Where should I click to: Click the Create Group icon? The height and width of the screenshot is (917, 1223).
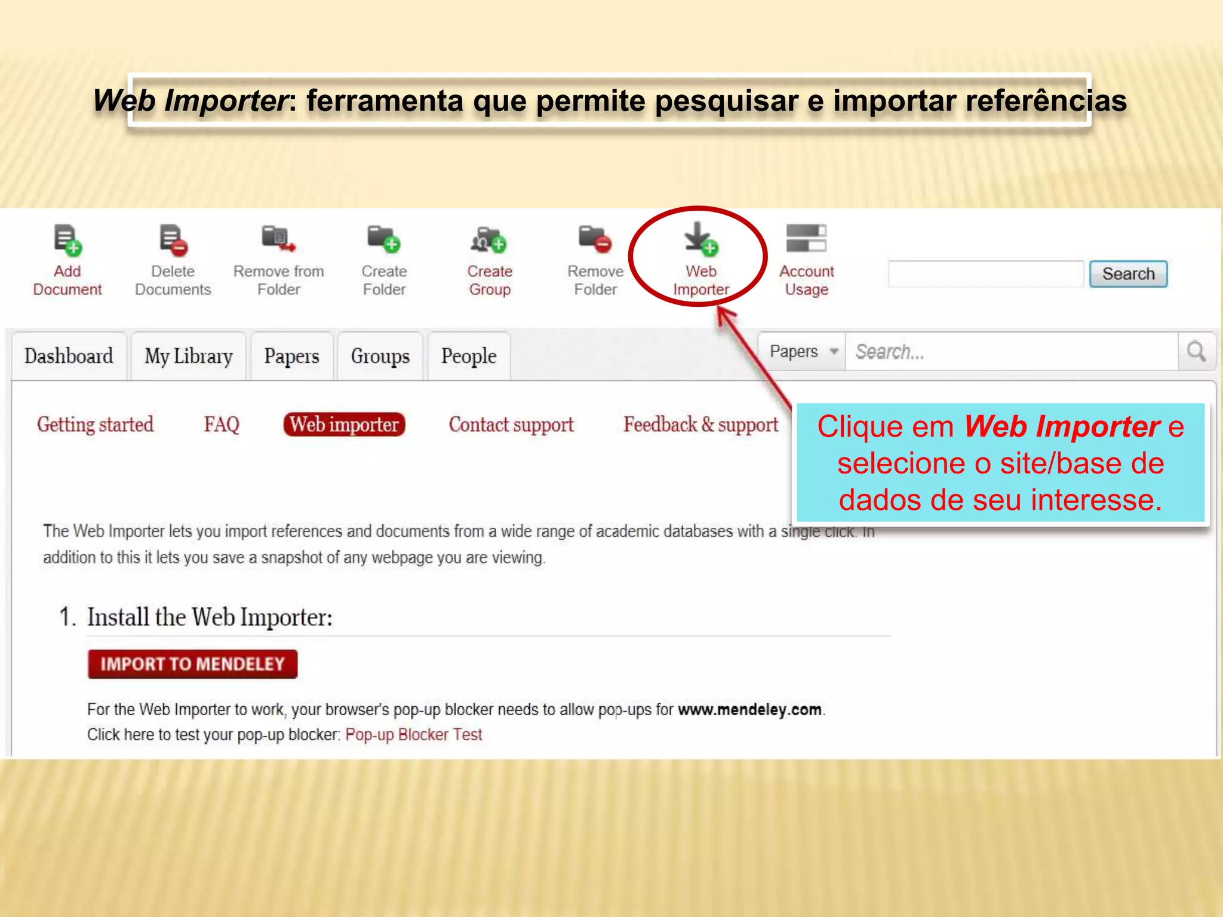(489, 239)
